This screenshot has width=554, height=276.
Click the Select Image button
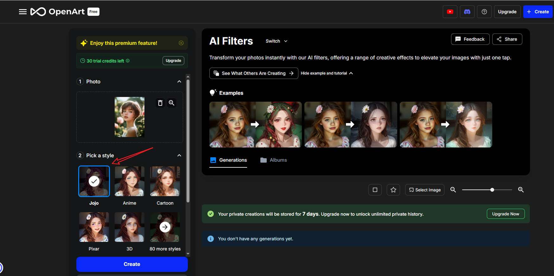point(425,190)
